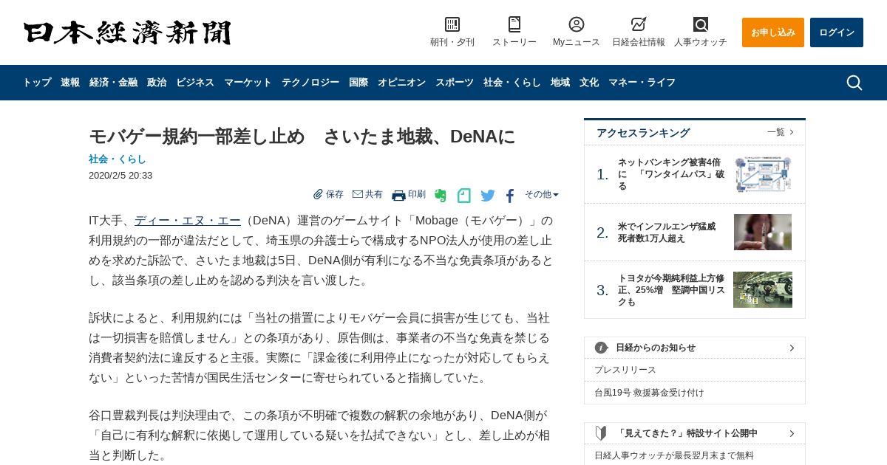Click the teal note bookmark share icon
Screen dimensions: 887x465
464,196
